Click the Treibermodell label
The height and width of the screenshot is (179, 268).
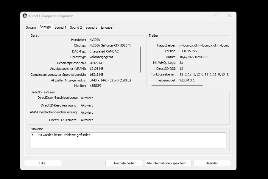click(166, 80)
